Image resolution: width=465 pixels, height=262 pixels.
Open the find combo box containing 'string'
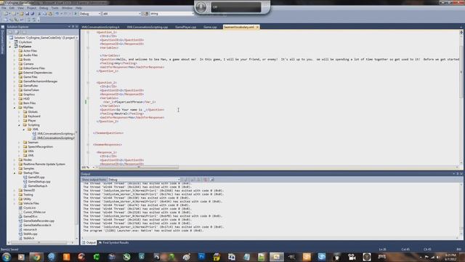tap(171, 14)
